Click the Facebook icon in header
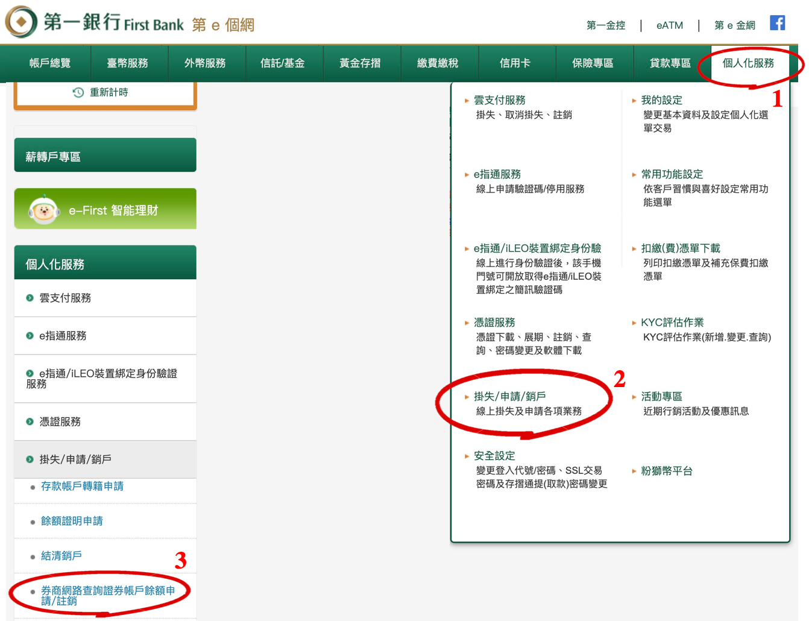 pyautogui.click(x=777, y=24)
